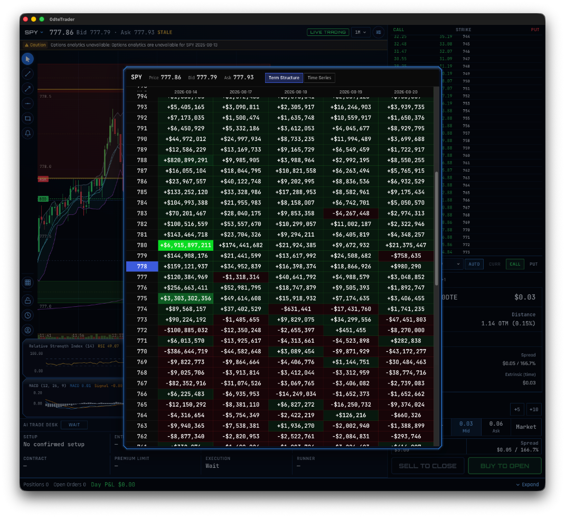565x517 pixels.
Task: Open the expiration dropdown beside AUTO
Action: click(x=453, y=264)
